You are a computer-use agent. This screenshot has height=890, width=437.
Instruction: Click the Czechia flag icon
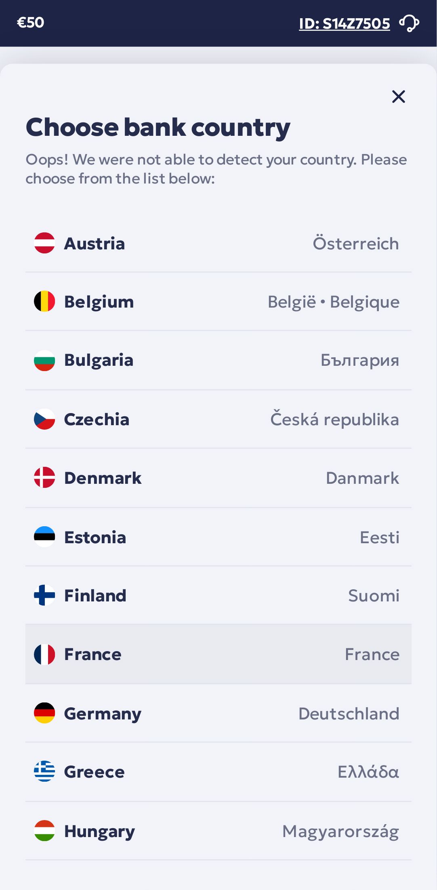pyautogui.click(x=44, y=419)
